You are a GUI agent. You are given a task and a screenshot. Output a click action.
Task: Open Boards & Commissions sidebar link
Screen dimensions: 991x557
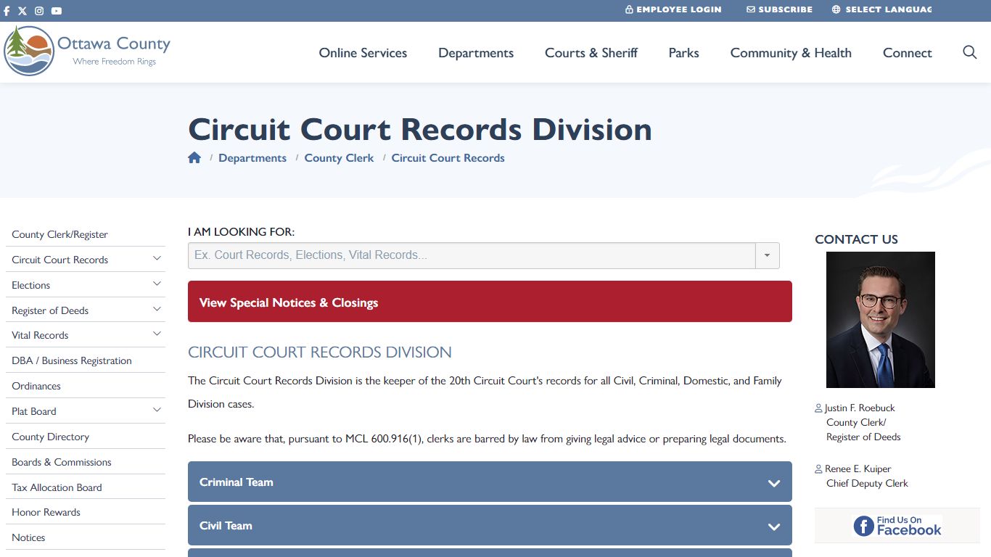pyautogui.click(x=62, y=462)
